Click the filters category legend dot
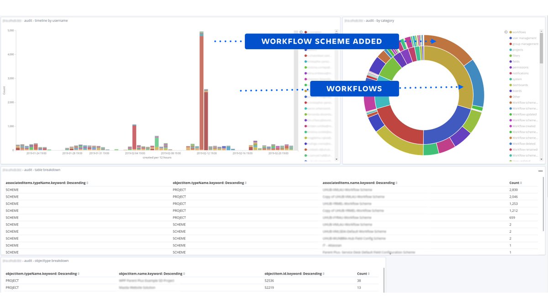The image size is (548, 308). pyautogui.click(x=511, y=56)
